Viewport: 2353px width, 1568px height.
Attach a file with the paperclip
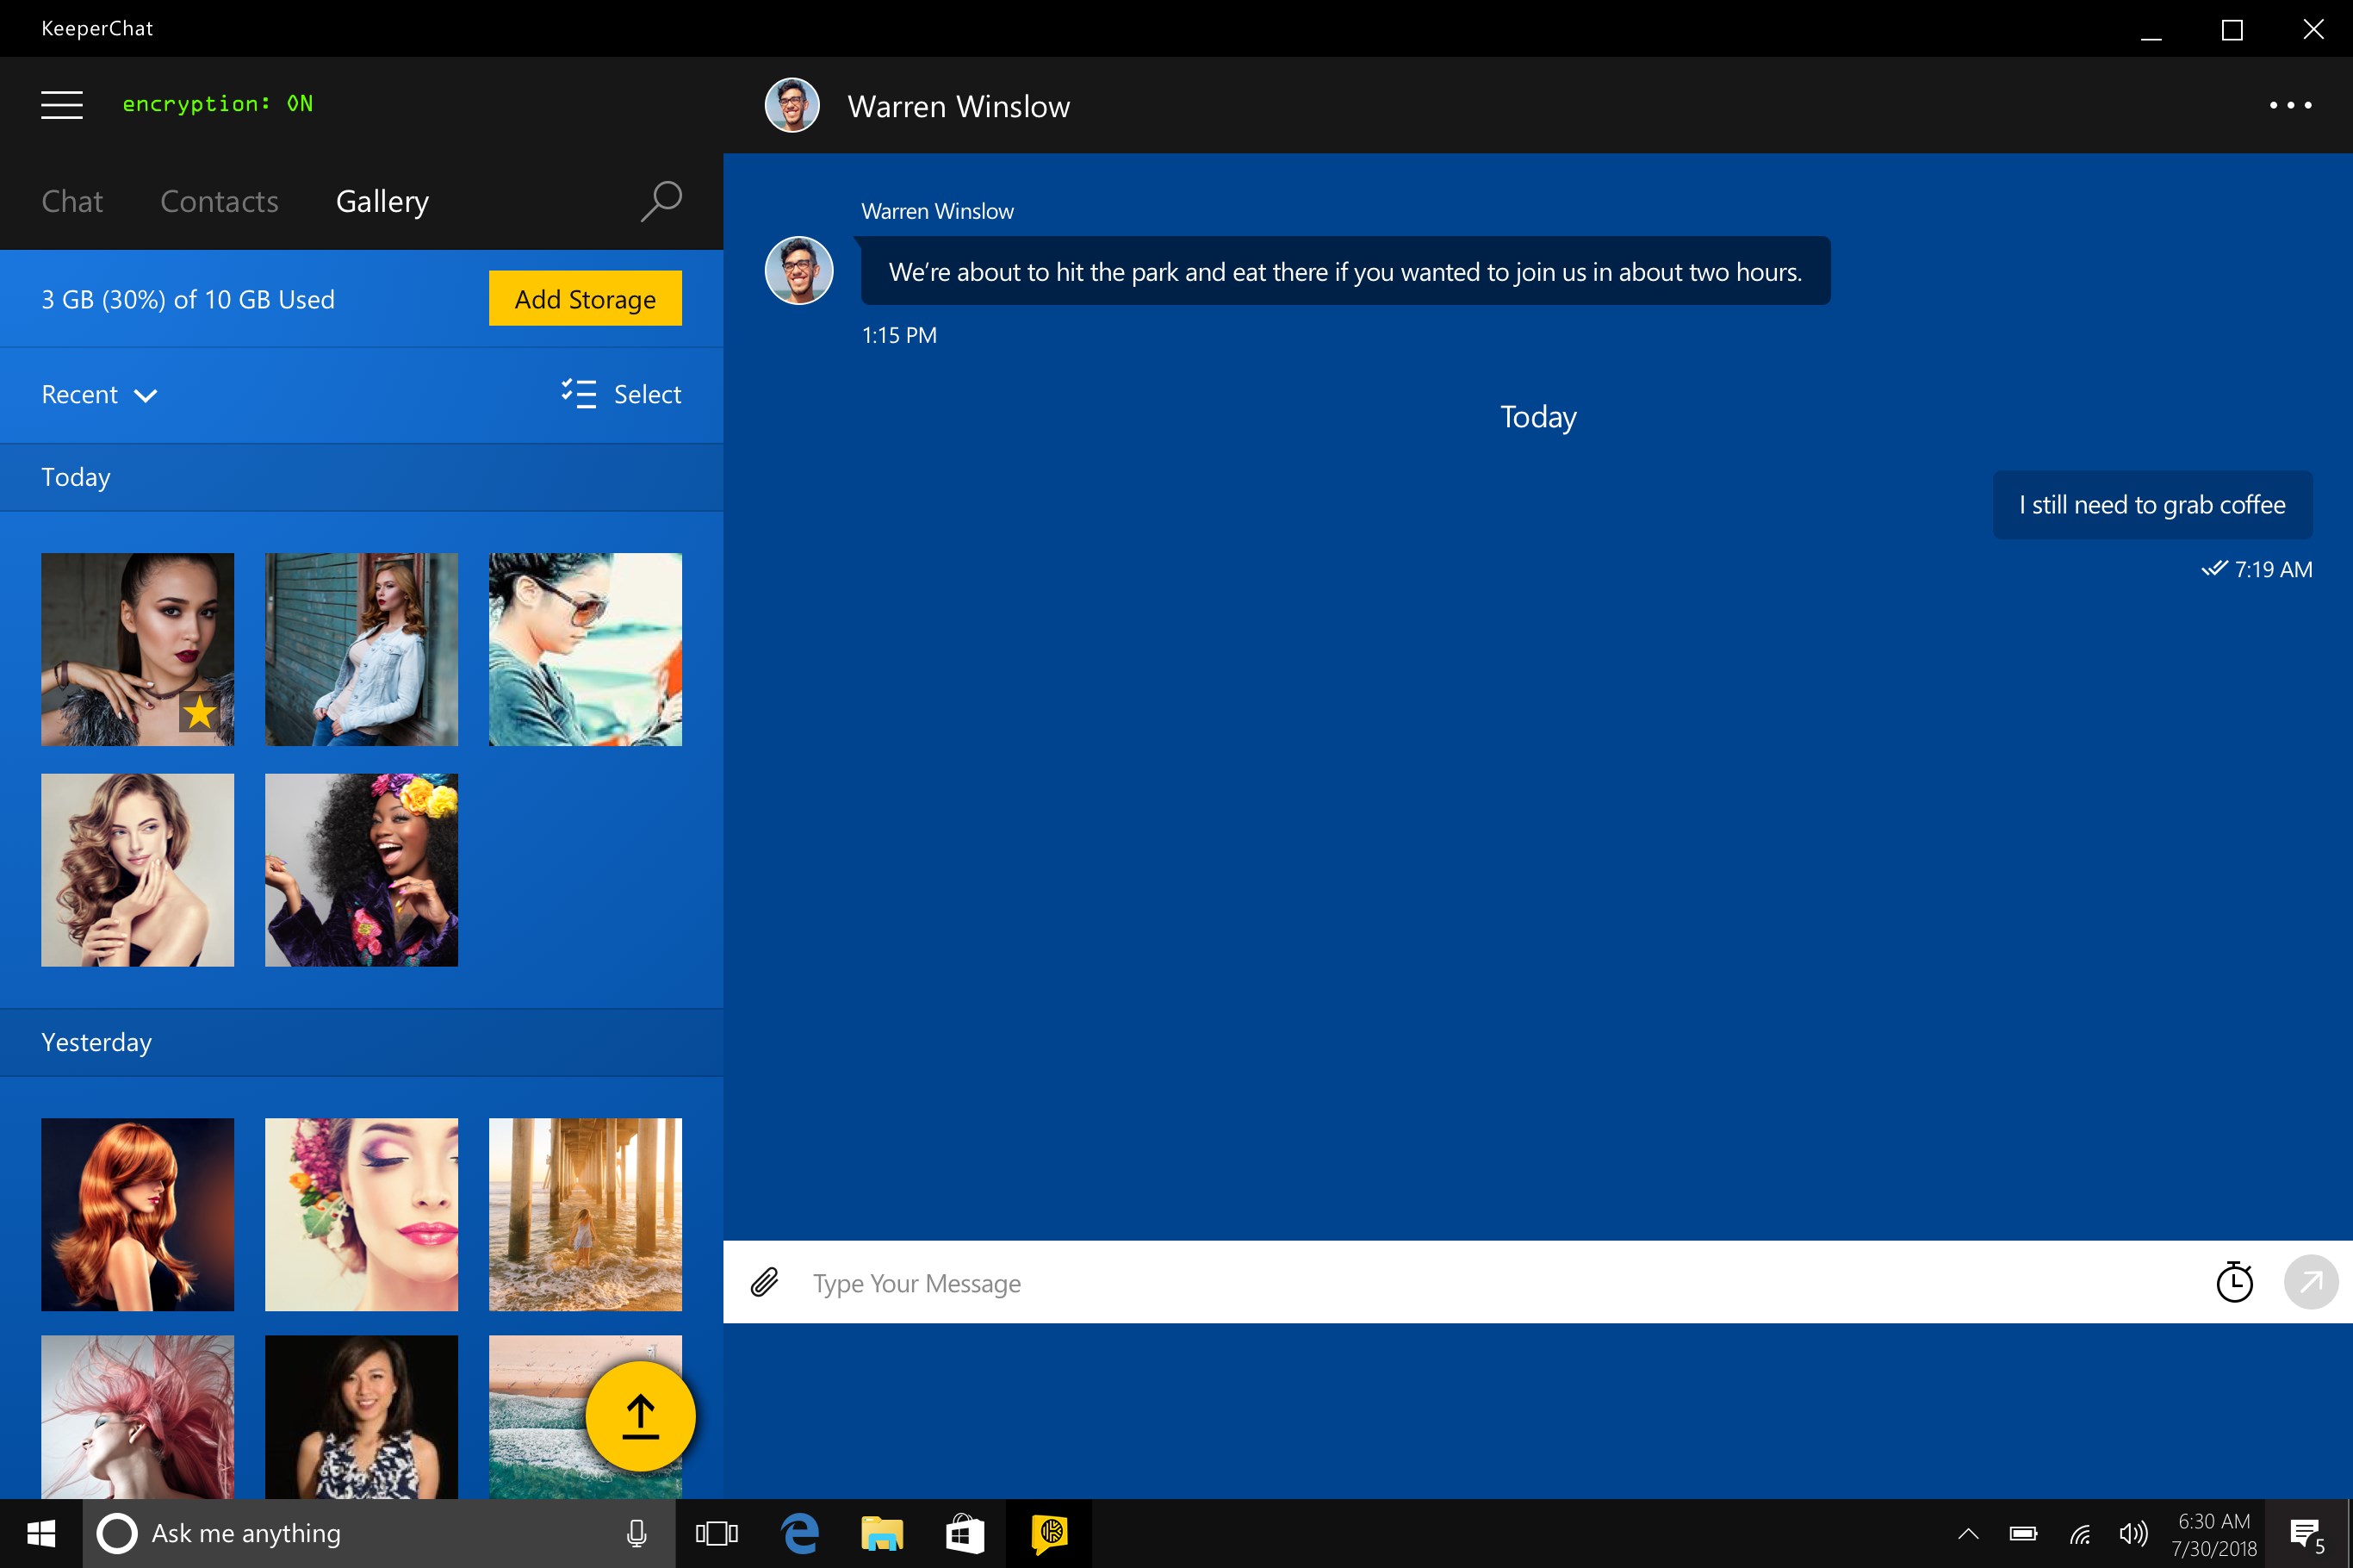point(765,1282)
